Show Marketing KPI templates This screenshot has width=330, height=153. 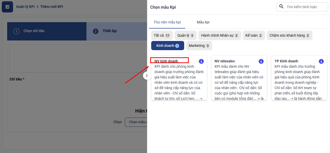(x=199, y=46)
